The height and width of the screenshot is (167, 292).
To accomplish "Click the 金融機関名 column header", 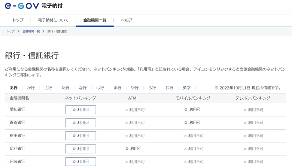I will coord(19,98).
